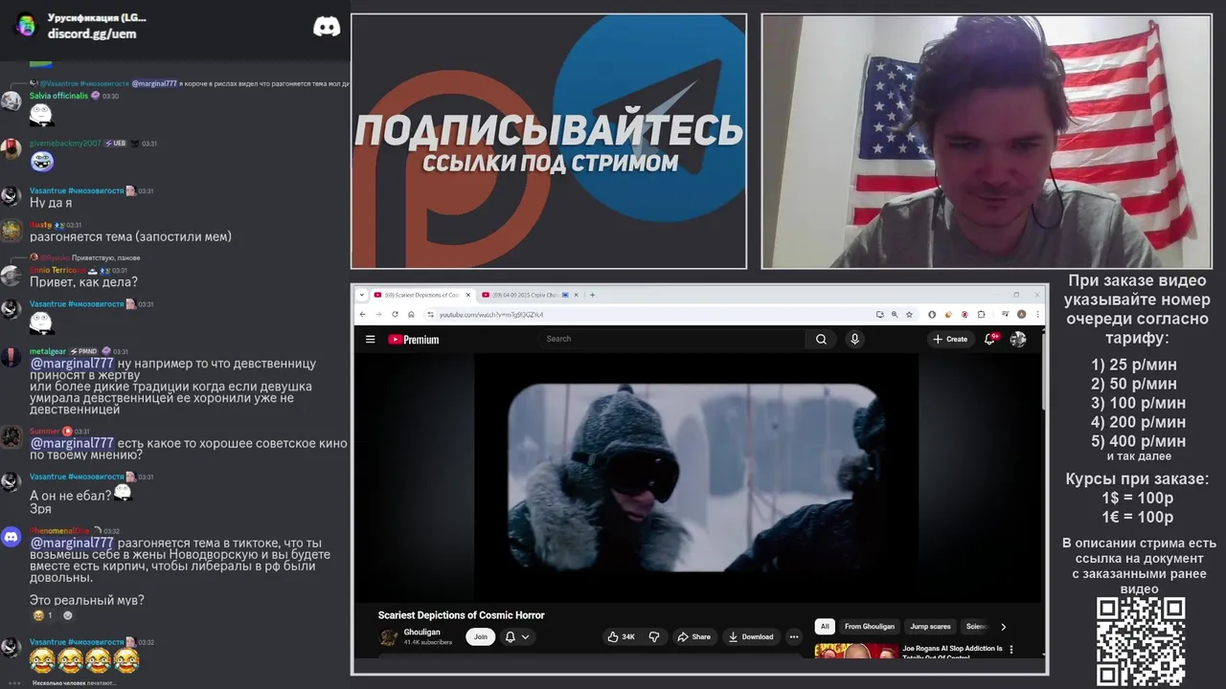
Task: Reload the page in the browser
Action: pos(395,314)
